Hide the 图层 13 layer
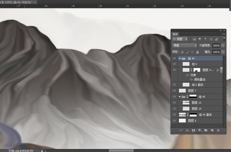This screenshot has width=231, height=152. pos(174,103)
